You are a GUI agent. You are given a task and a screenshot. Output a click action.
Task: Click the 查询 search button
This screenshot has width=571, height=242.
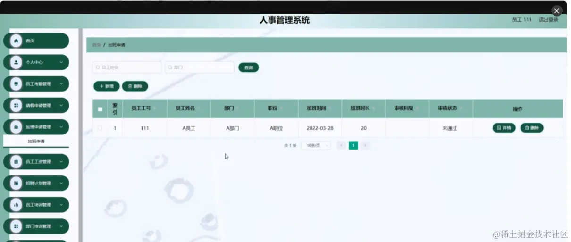(x=249, y=67)
